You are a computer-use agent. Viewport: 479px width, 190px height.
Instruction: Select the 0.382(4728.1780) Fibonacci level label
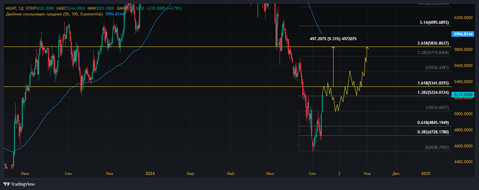[x=433, y=132]
